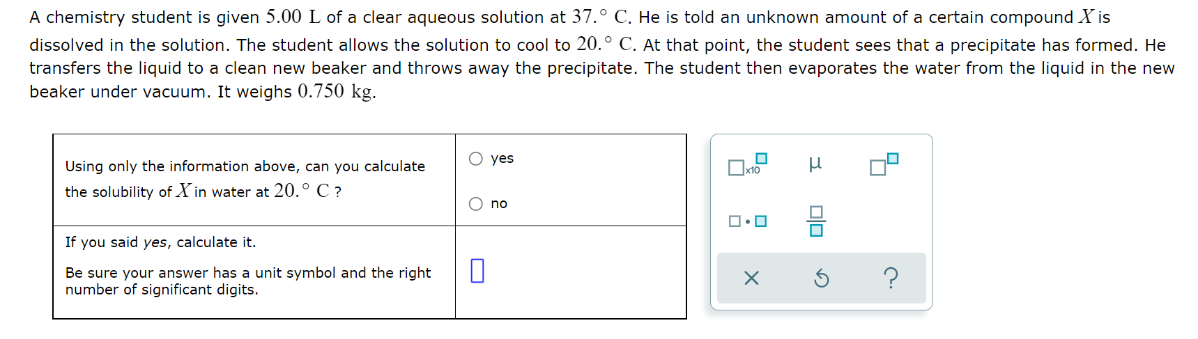This screenshot has width=1198, height=339.
Task: Undo the last entry with the circular arrow
Action: click(x=822, y=278)
